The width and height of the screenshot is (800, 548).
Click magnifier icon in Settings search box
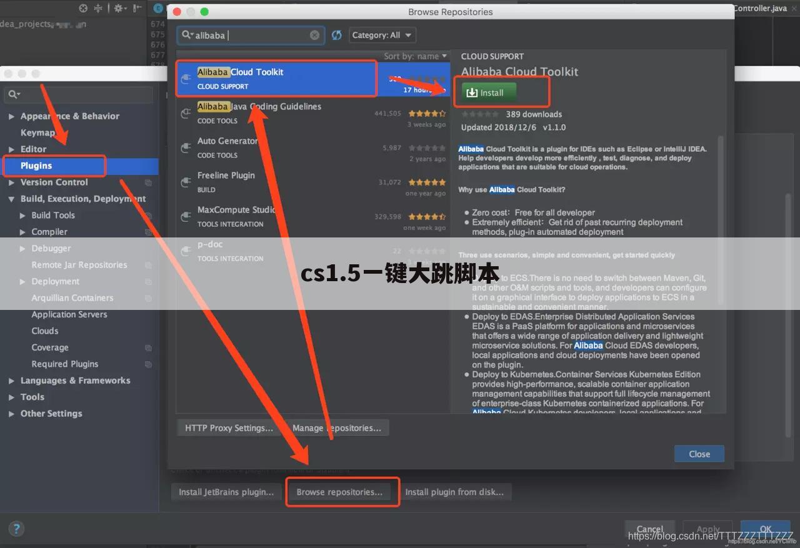[x=14, y=94]
